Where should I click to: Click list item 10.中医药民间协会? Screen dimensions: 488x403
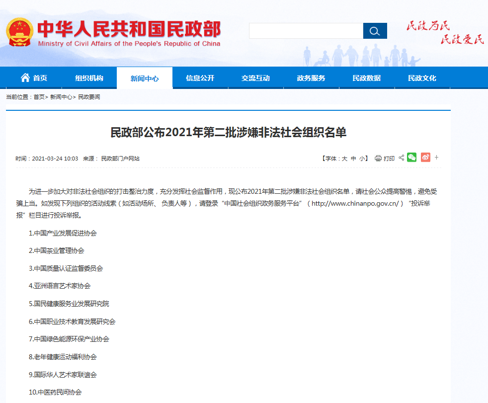tap(55, 392)
